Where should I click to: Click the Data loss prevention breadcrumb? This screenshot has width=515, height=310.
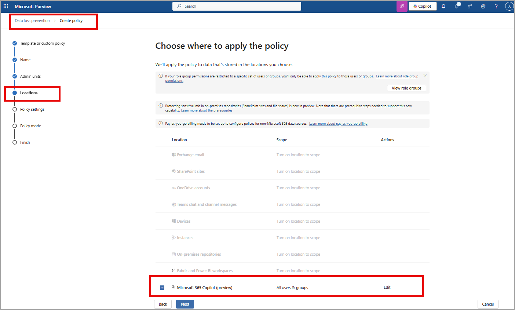click(x=32, y=21)
